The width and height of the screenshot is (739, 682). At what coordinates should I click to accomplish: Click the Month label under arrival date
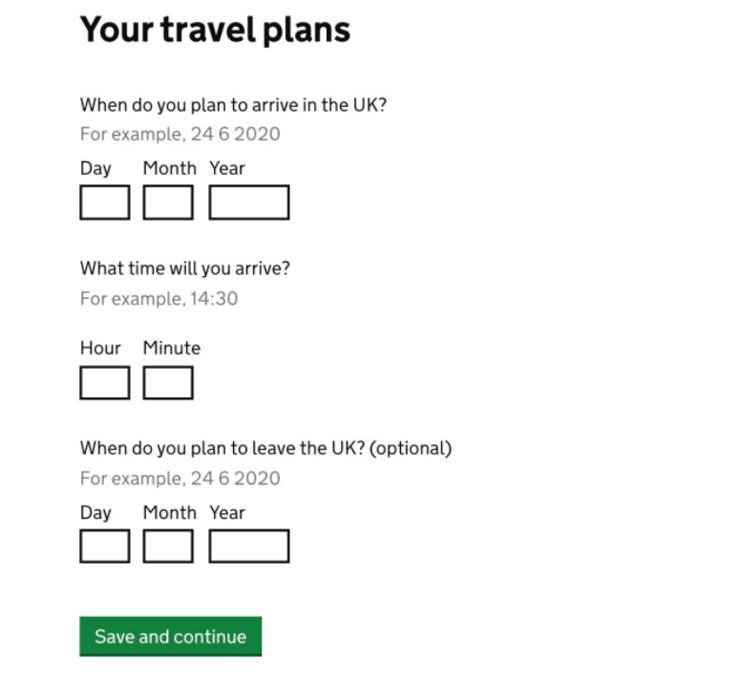click(x=169, y=168)
